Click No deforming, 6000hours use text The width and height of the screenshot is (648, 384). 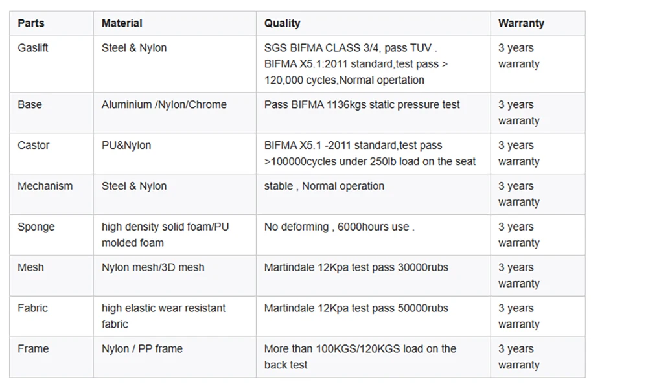point(339,227)
